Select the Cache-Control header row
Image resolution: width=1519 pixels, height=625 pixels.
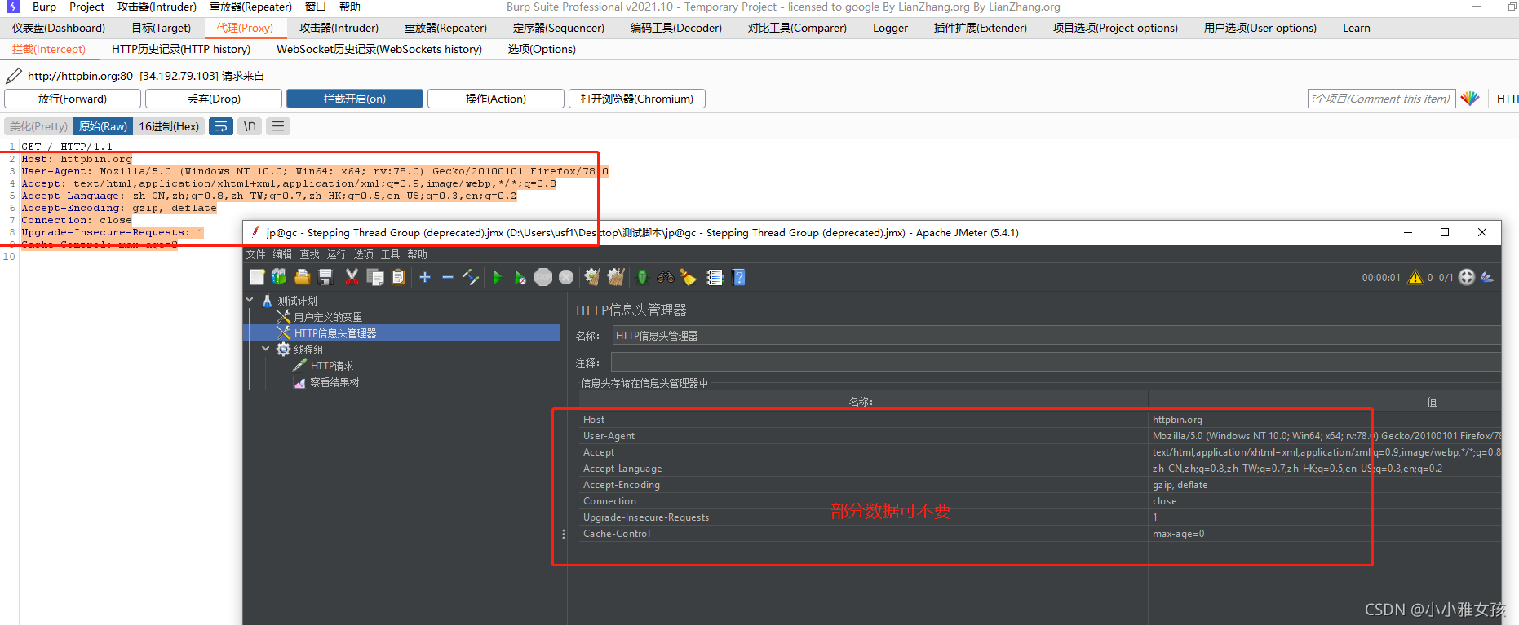point(1040,533)
